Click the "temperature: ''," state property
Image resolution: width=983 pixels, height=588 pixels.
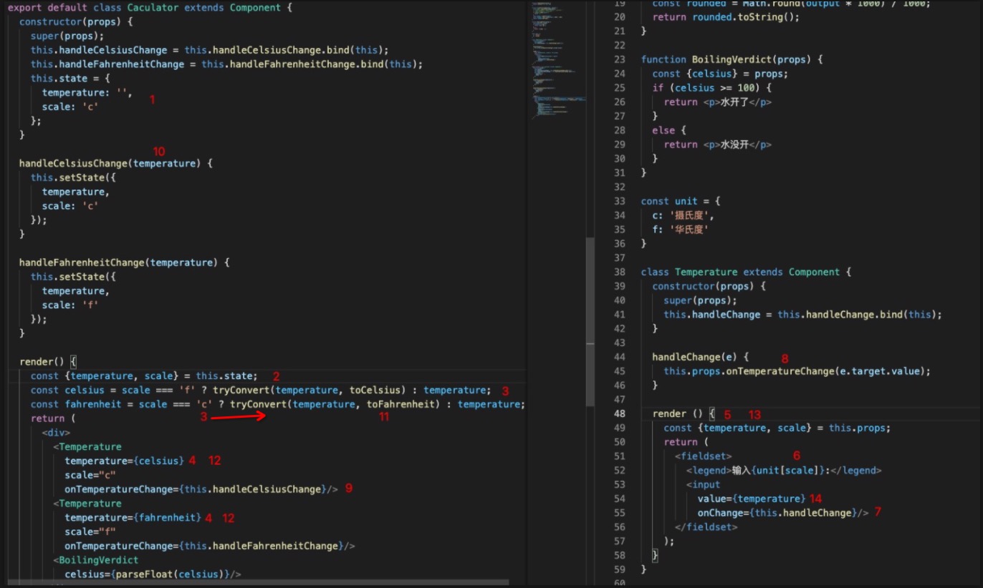[x=87, y=92]
